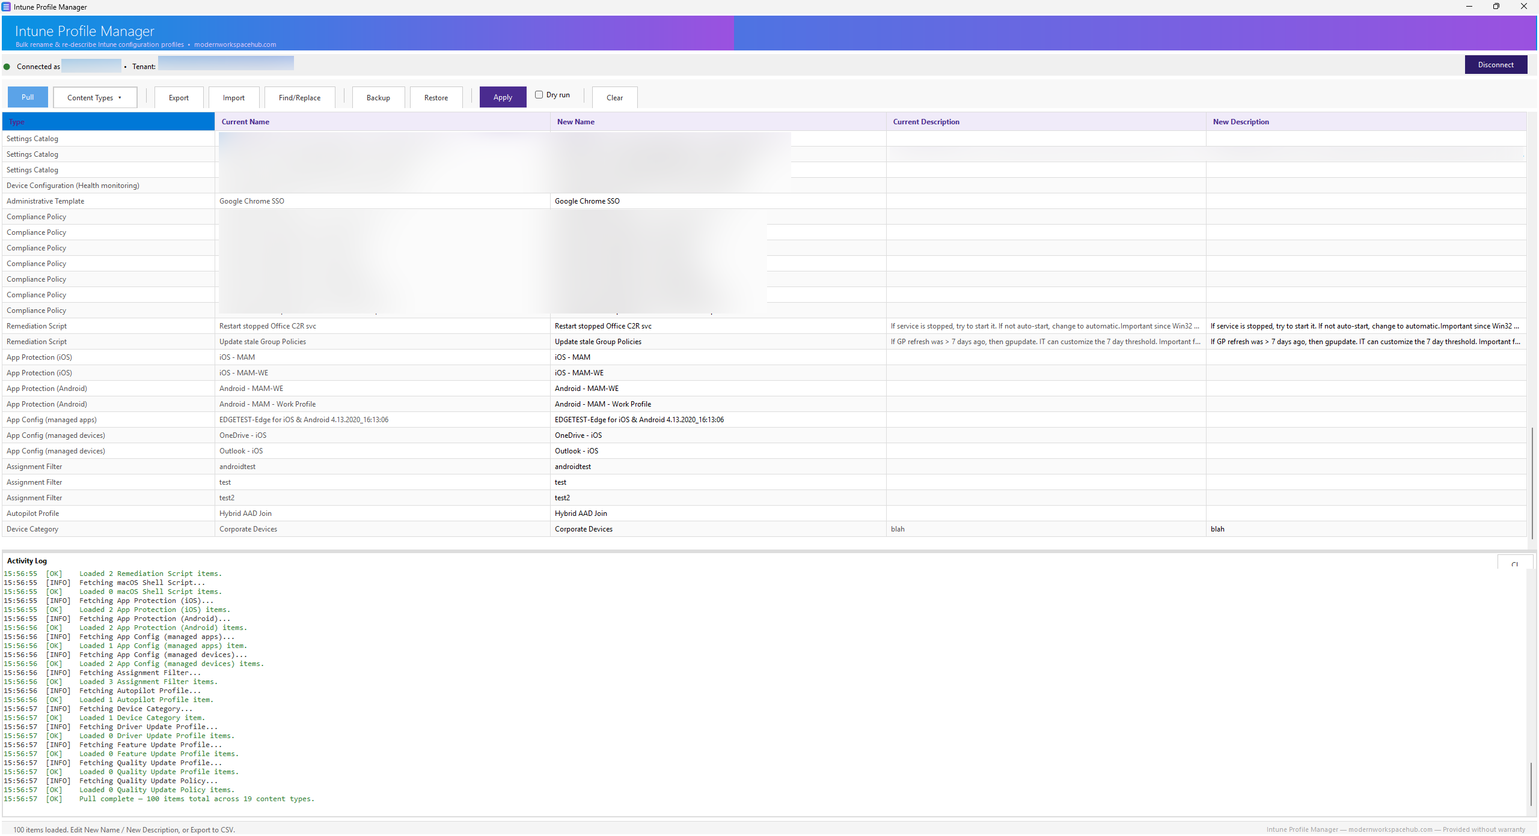Select Current Name EDGETEST-Edge for iOS & Android
Screen dimensions: 1539x836
click(382, 420)
